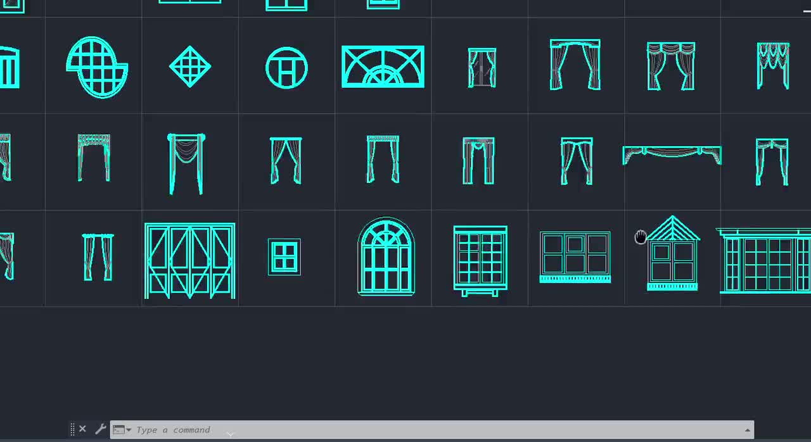This screenshot has height=442, width=811.
Task: Select the curtain with swag valance block
Action: coord(187,161)
